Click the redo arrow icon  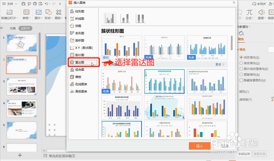(54, 4)
